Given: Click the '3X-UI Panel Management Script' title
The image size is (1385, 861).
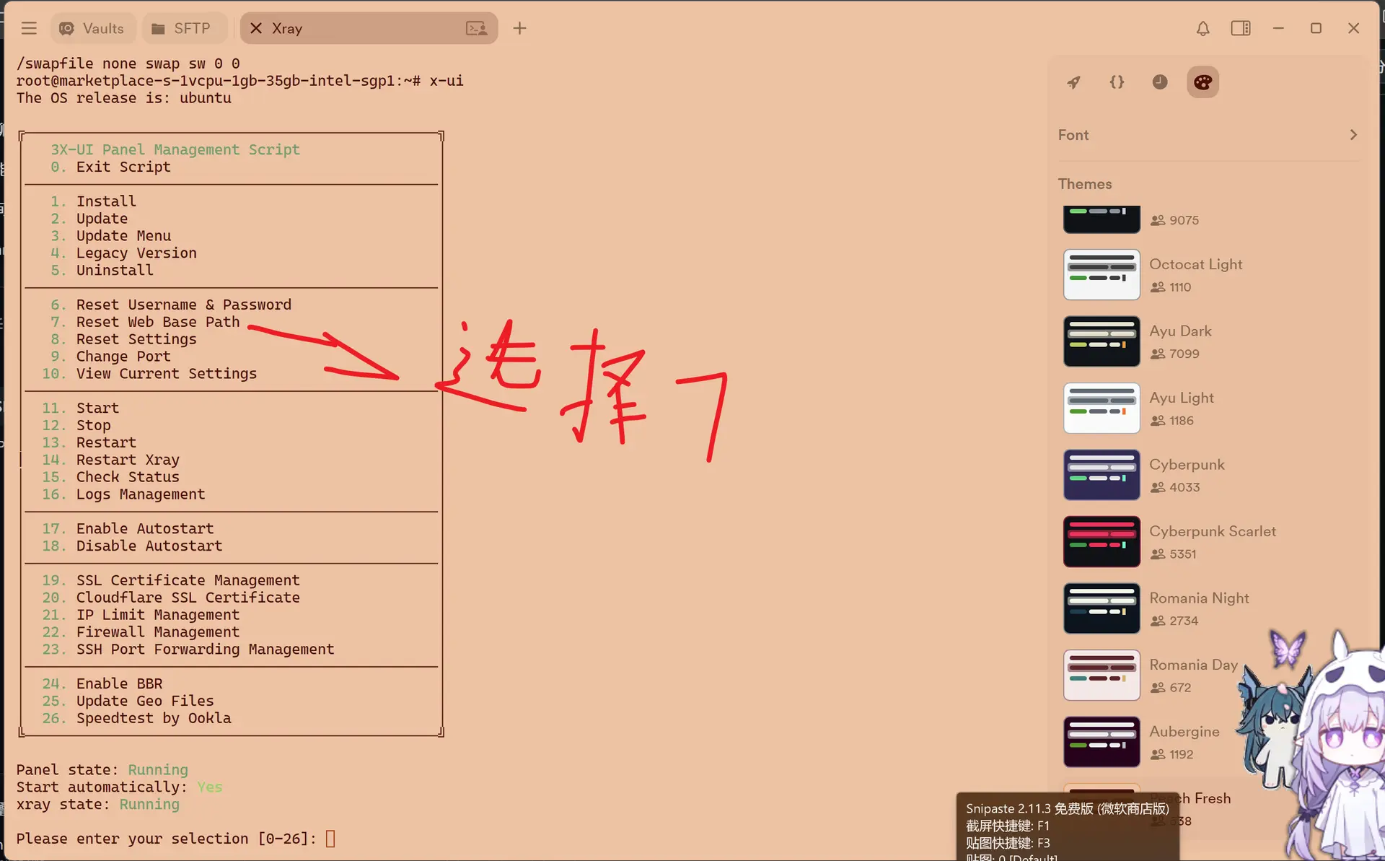Looking at the screenshot, I should coord(175,149).
